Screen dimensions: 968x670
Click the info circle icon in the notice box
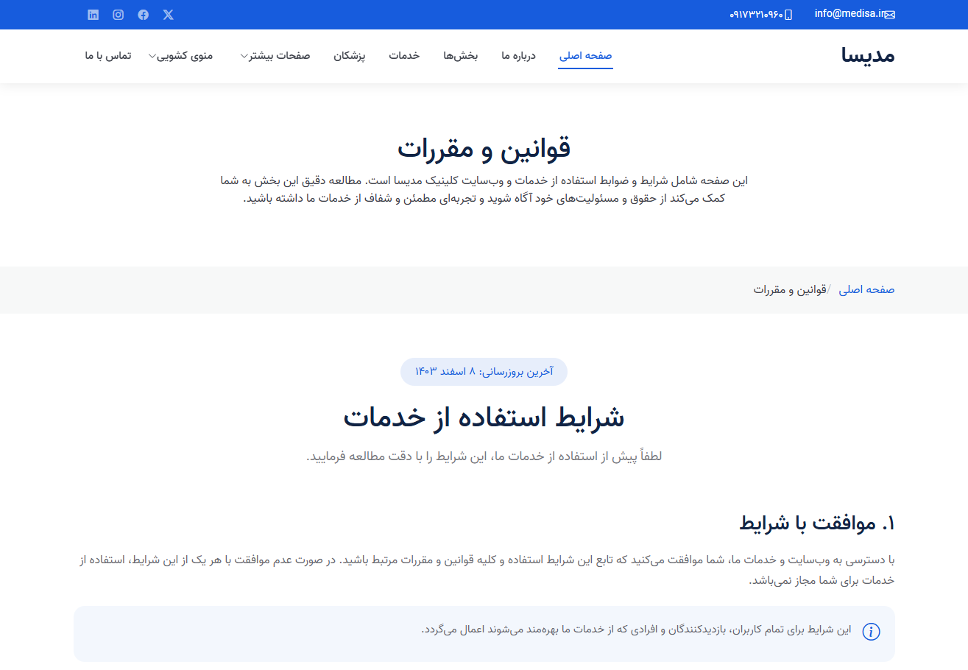(x=871, y=632)
